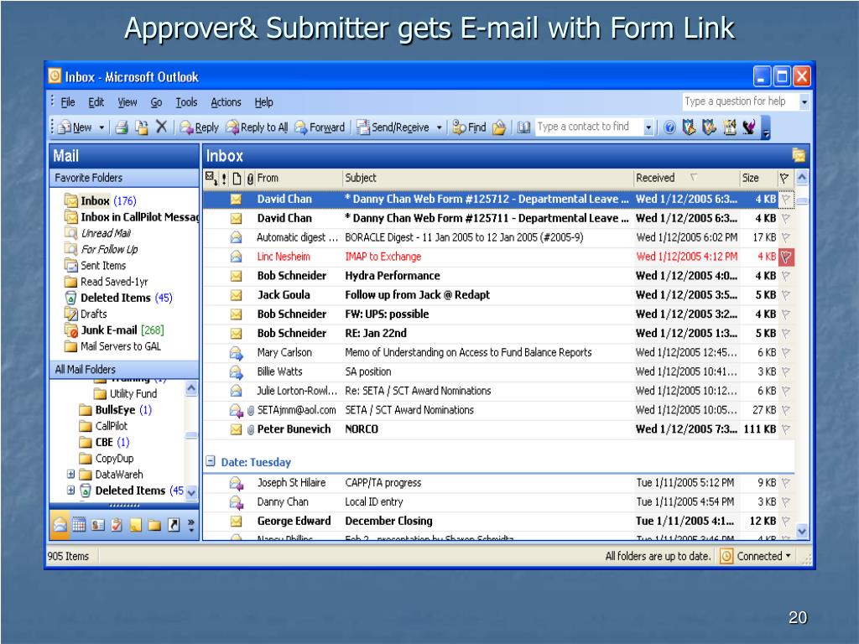Flag the Follow up from Jack message
The width and height of the screenshot is (859, 644).
point(786,295)
